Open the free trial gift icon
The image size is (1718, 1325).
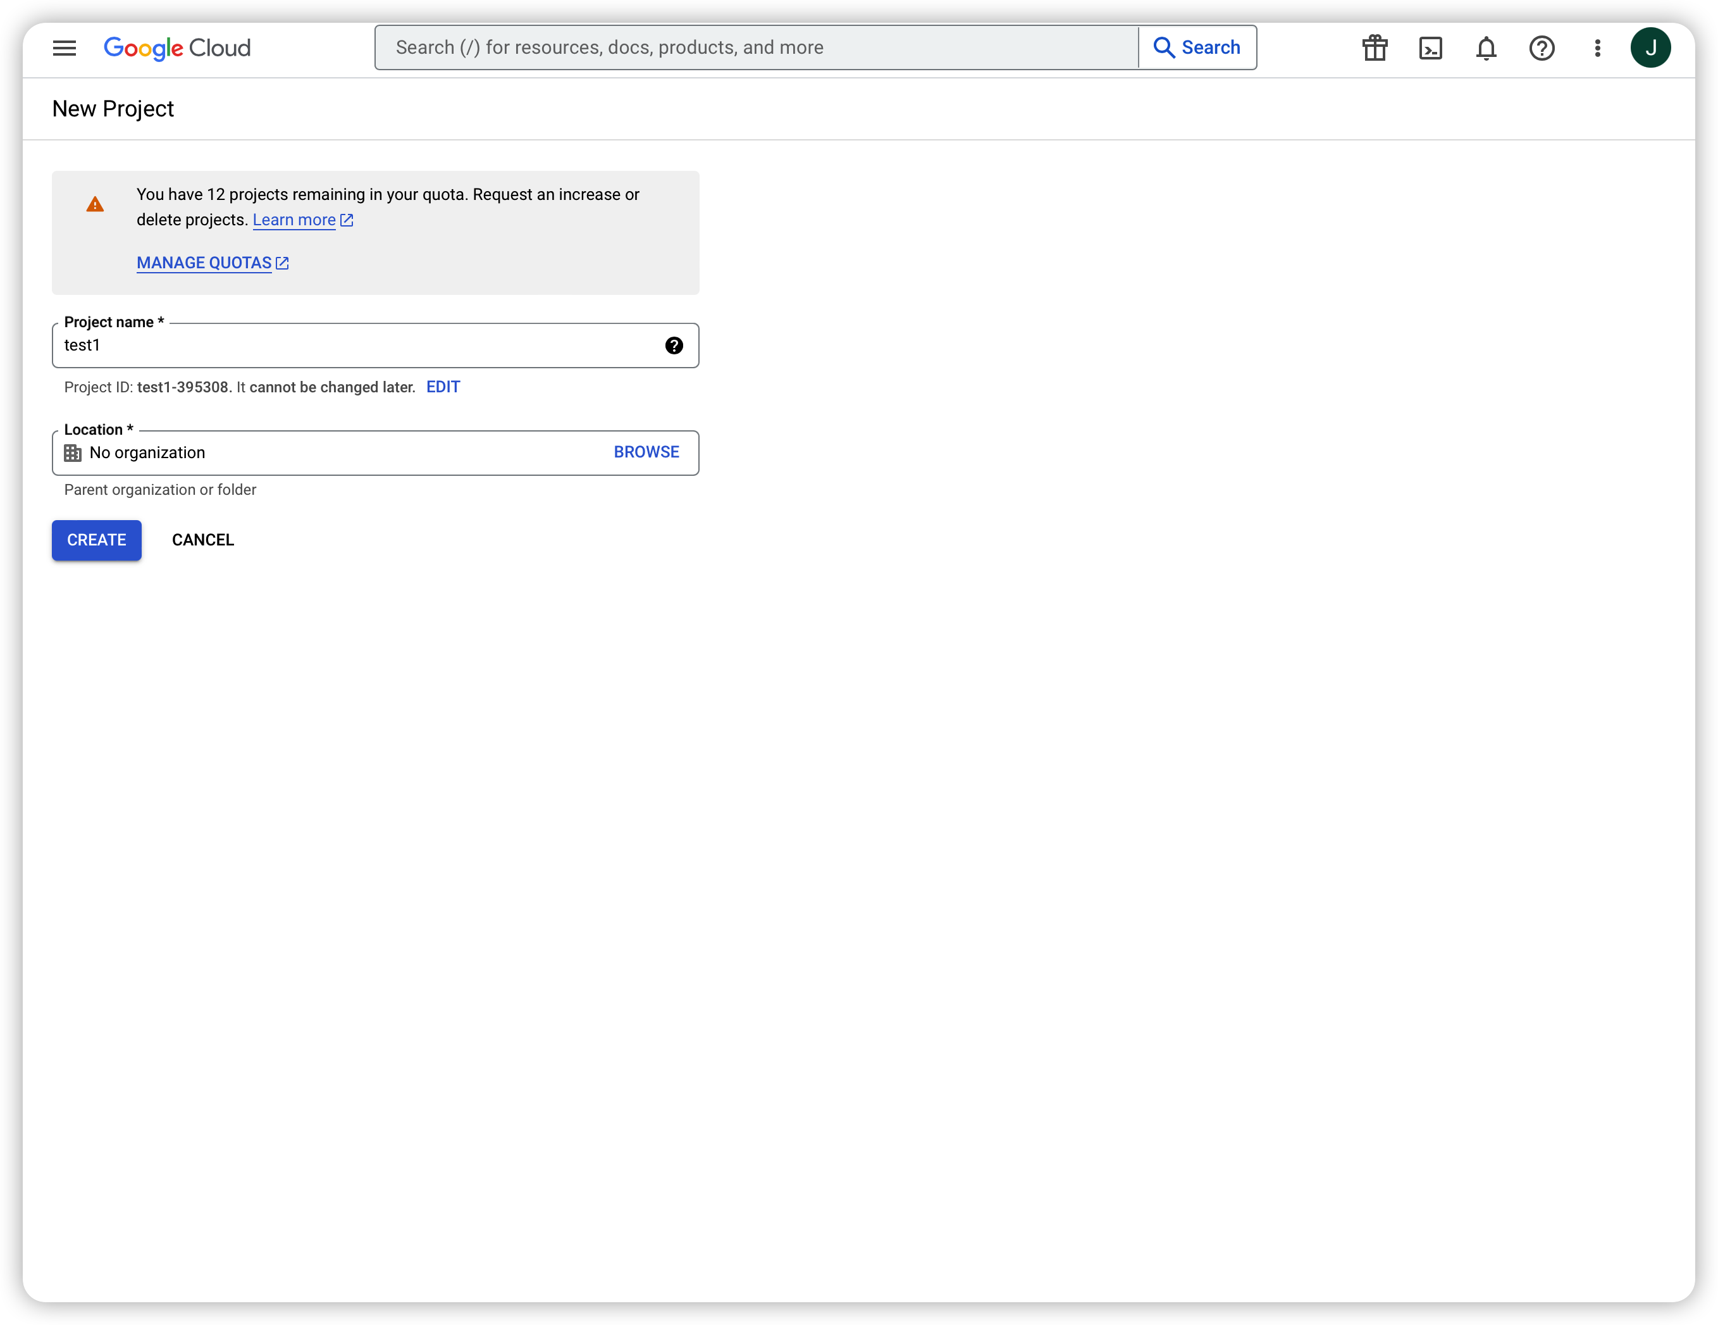point(1375,48)
